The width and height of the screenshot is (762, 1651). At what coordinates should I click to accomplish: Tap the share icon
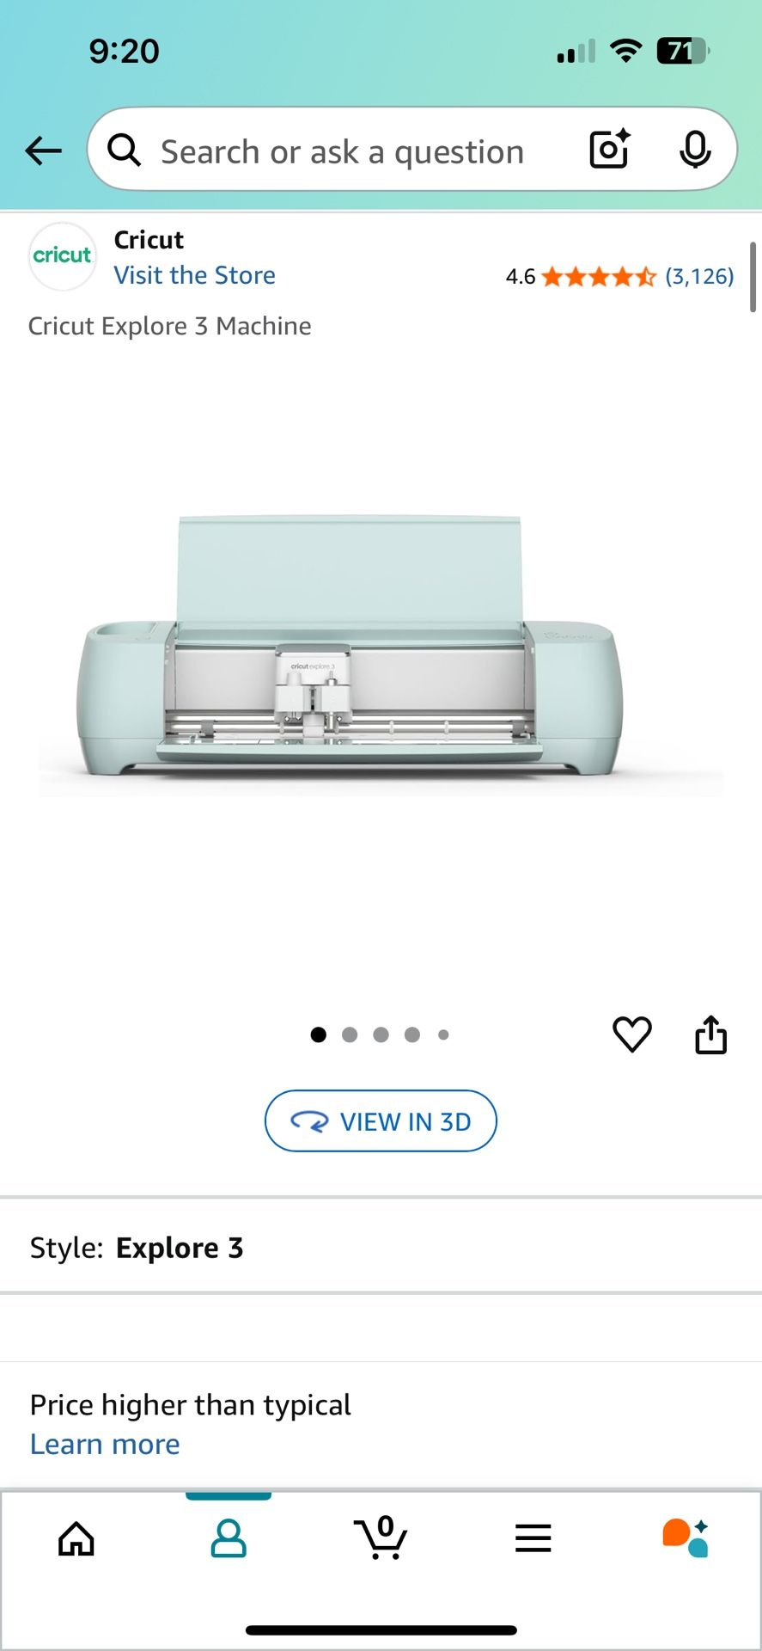(x=710, y=1034)
